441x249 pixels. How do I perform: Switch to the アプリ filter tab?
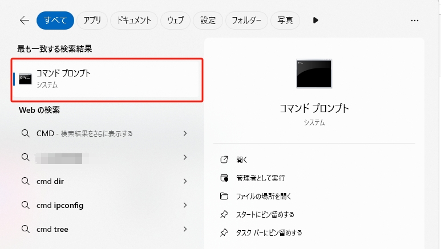(x=92, y=21)
